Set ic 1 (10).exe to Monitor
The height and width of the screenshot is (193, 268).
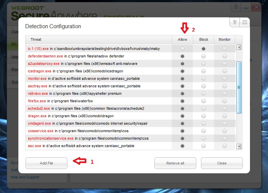click(x=224, y=49)
